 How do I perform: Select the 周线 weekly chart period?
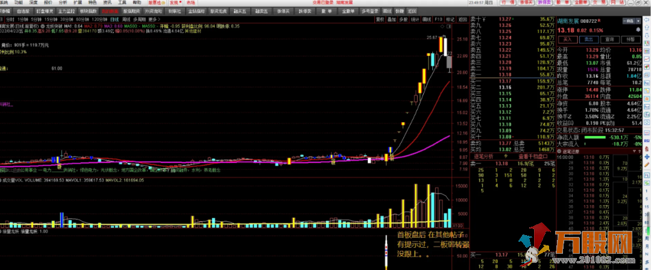pos(126,19)
